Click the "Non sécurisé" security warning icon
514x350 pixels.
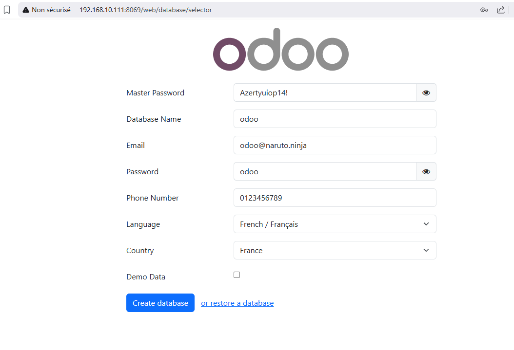point(26,10)
